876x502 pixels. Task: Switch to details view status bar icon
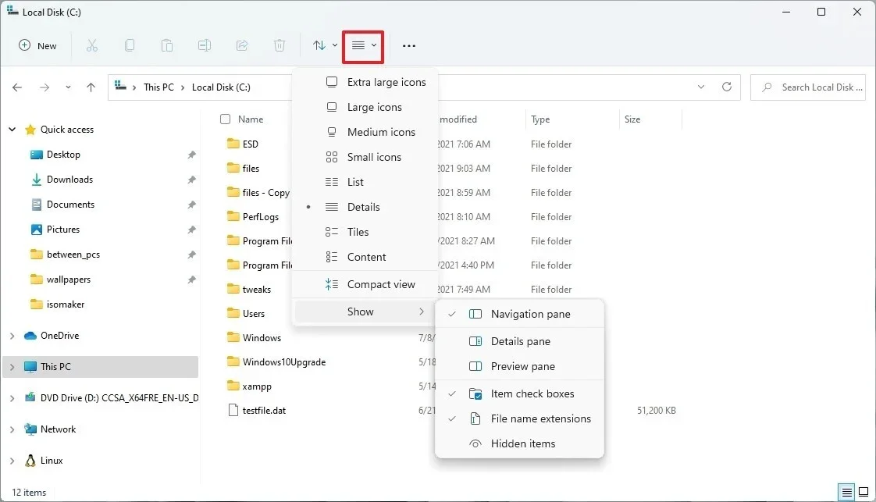[846, 493]
